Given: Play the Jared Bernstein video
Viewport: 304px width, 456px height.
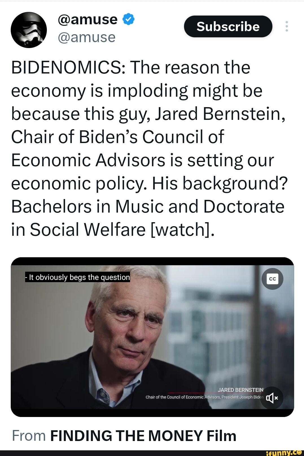Looking at the screenshot, I should point(152,337).
